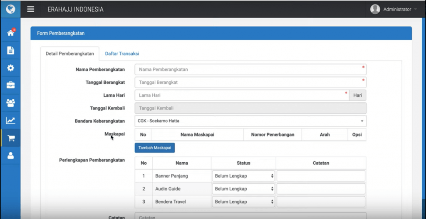Select the briefcase icon in sidebar

tap(10, 85)
